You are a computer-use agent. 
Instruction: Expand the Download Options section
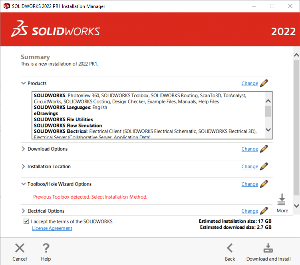(23, 149)
